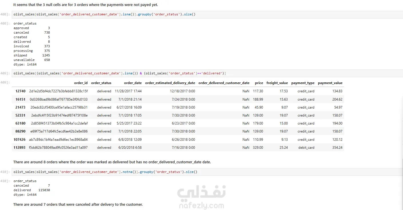Viewport: 403px width, 210px height.
Task: Click order ID 2ebdfc4f15f23b91474edf87475f108e
Action: [x=59, y=115]
